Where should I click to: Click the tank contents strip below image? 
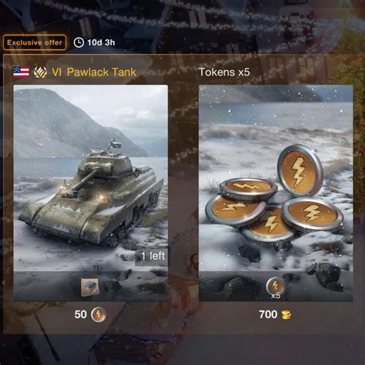click(x=91, y=286)
